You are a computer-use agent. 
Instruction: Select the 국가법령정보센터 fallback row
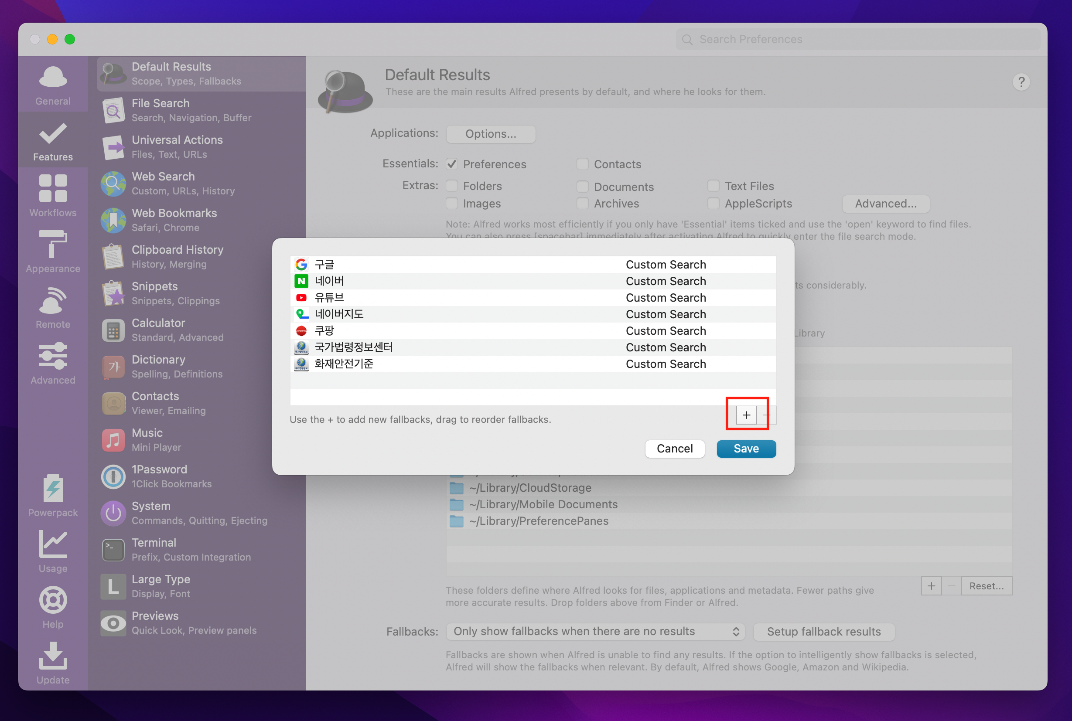tap(533, 347)
